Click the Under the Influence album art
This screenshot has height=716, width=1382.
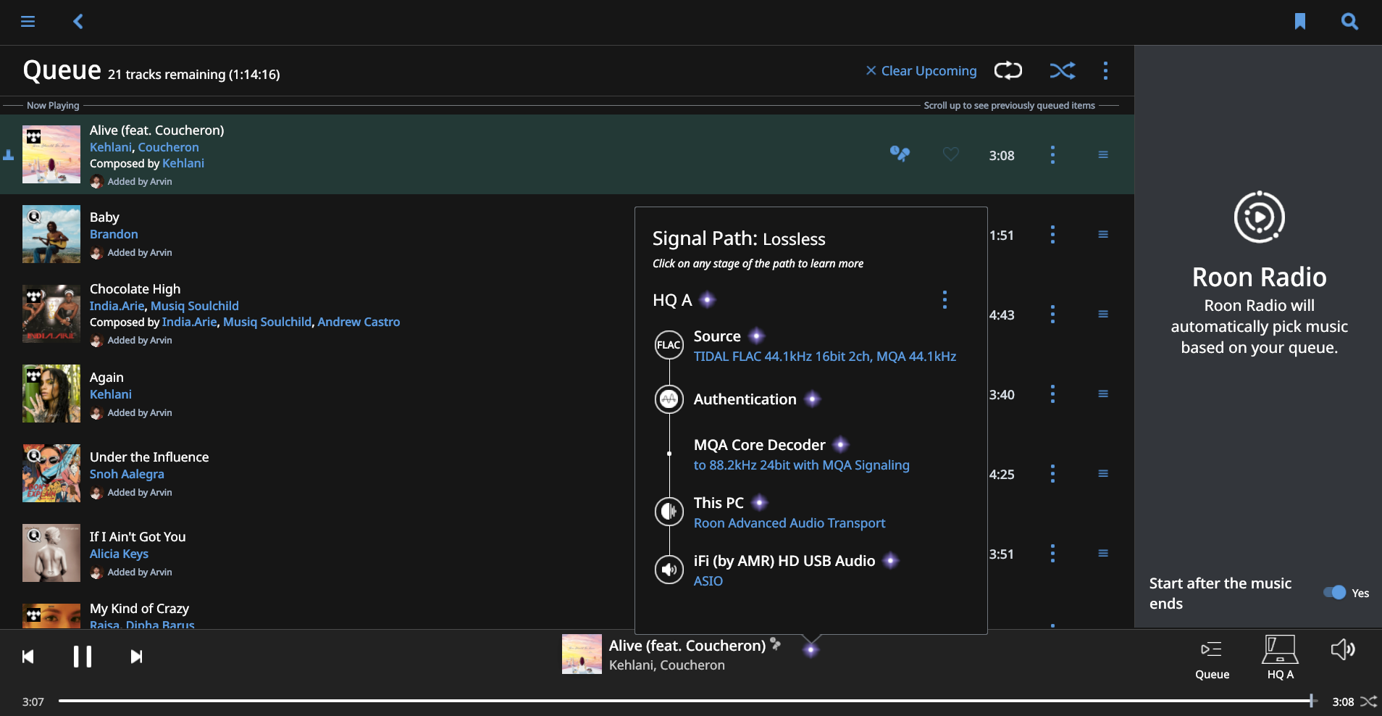(51, 473)
